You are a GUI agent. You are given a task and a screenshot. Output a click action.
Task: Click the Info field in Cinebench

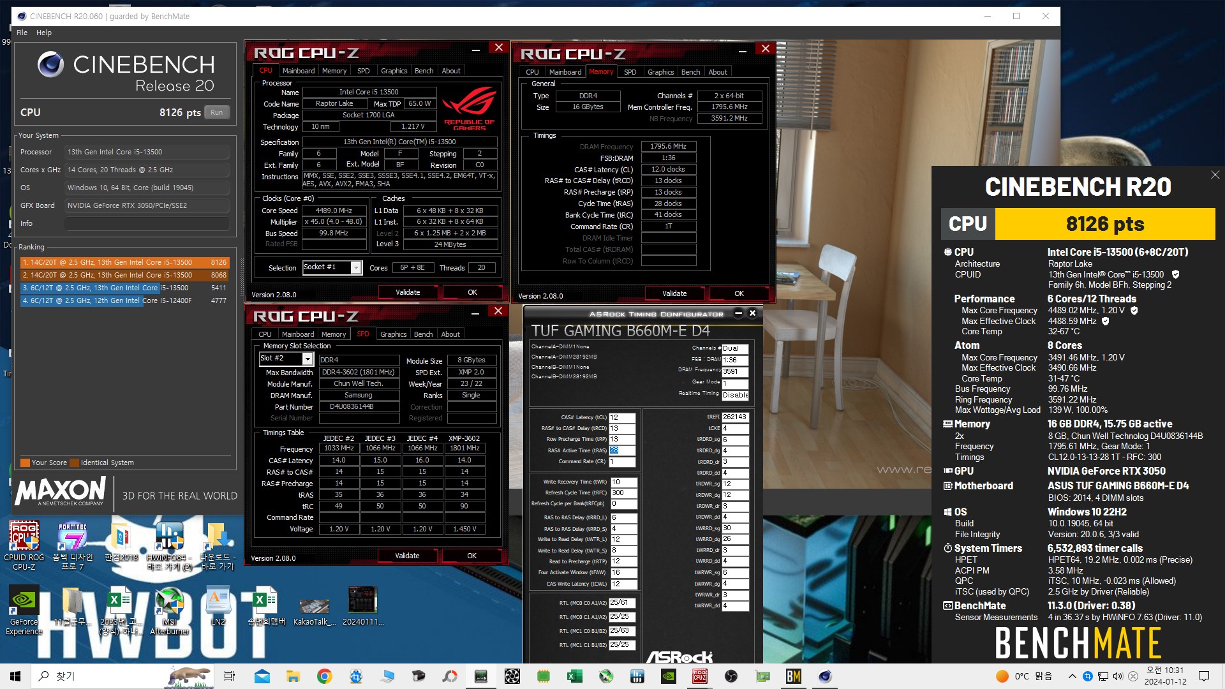point(147,223)
